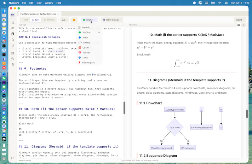Close the FluxMark Markdown Syntax Reference tab
The width and height of the screenshot is (252, 164).
58,14
